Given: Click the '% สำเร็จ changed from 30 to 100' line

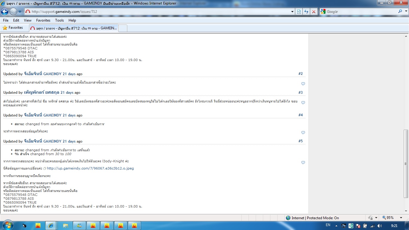Looking at the screenshot, I should [x=43, y=154].
